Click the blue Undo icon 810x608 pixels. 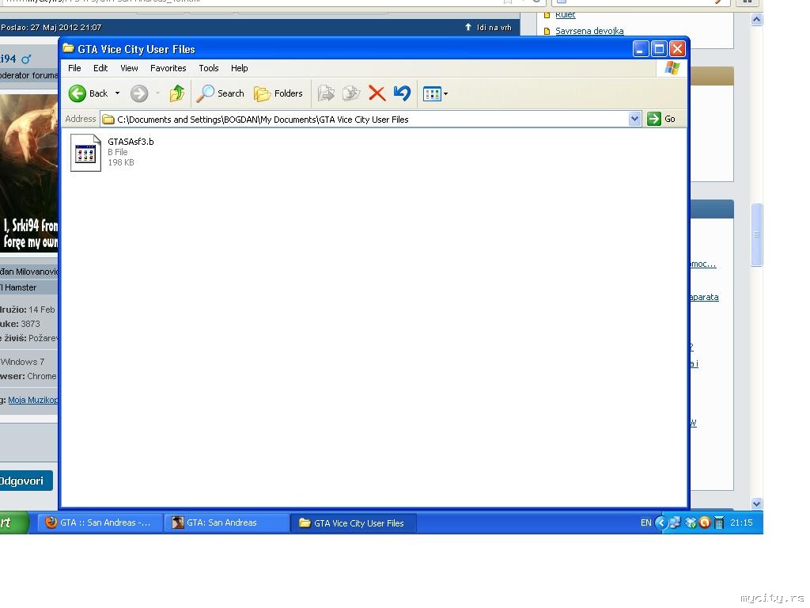point(402,93)
